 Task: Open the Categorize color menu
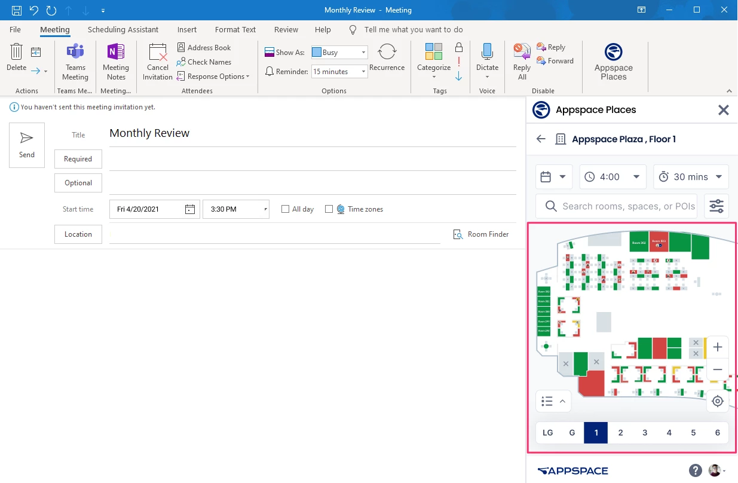[434, 62]
